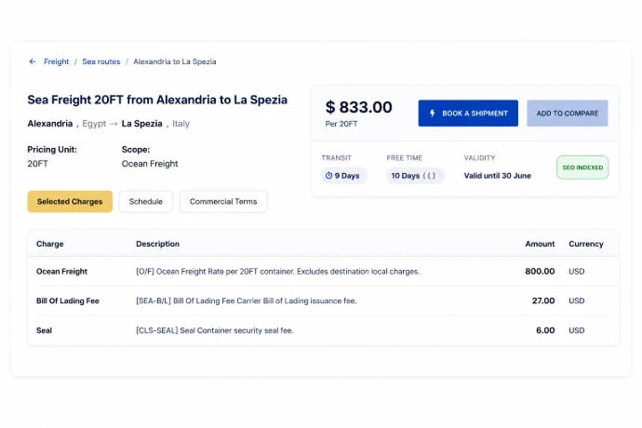
Task: Switch to the Commercial Terms tab
Action: (223, 202)
